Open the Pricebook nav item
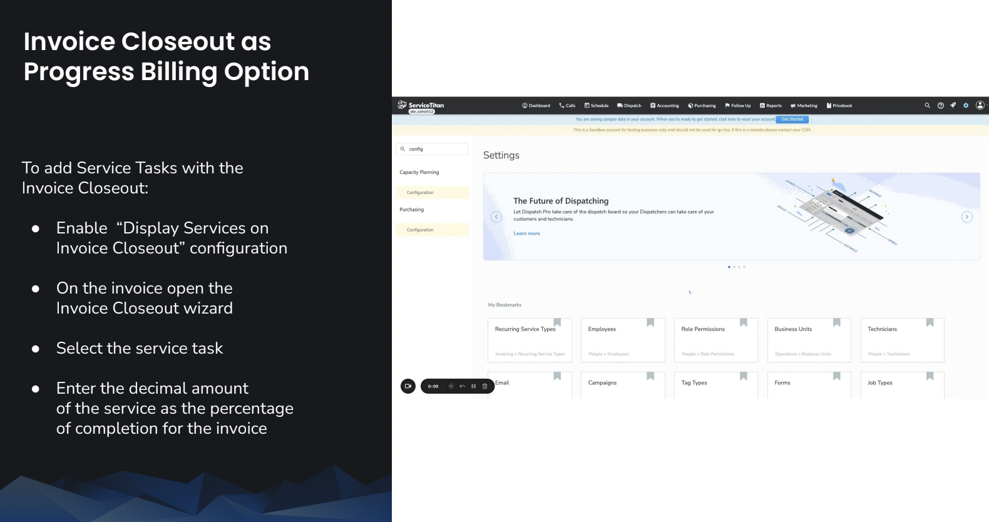This screenshot has height=522, width=989. (x=839, y=106)
